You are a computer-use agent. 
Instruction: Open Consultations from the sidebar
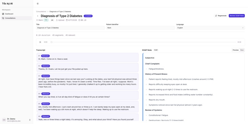[16, 18]
